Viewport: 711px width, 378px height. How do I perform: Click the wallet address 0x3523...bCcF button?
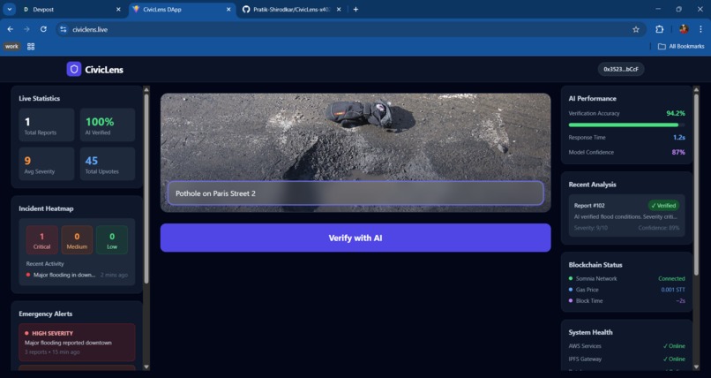click(x=621, y=69)
